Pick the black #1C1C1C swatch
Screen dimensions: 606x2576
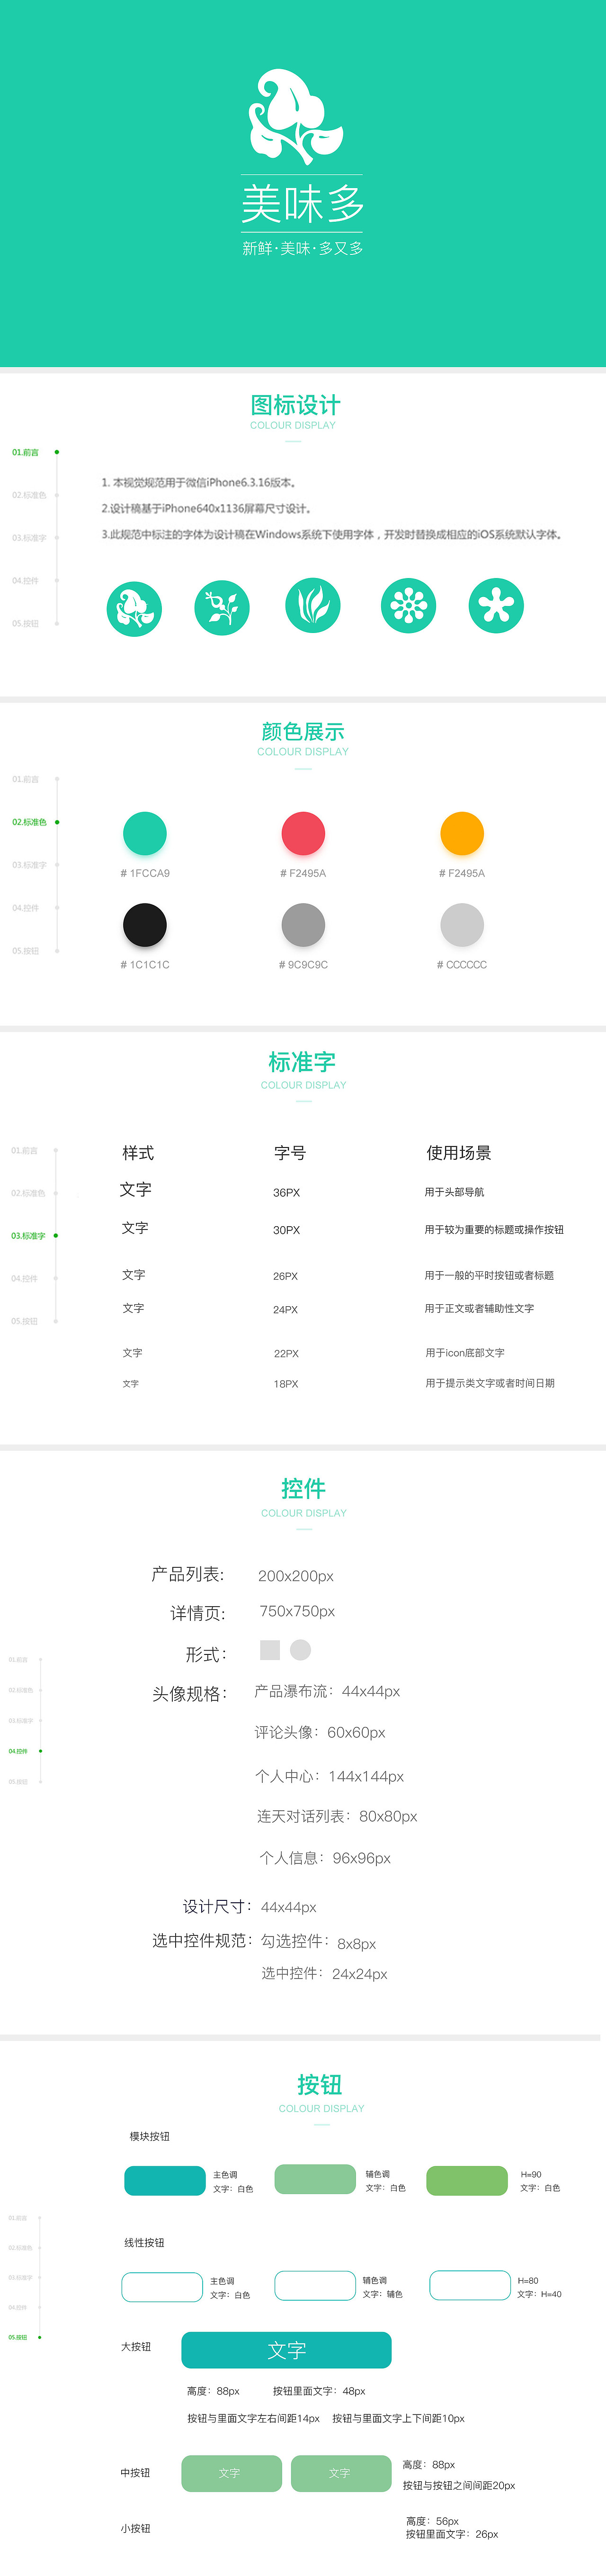pyautogui.click(x=145, y=925)
